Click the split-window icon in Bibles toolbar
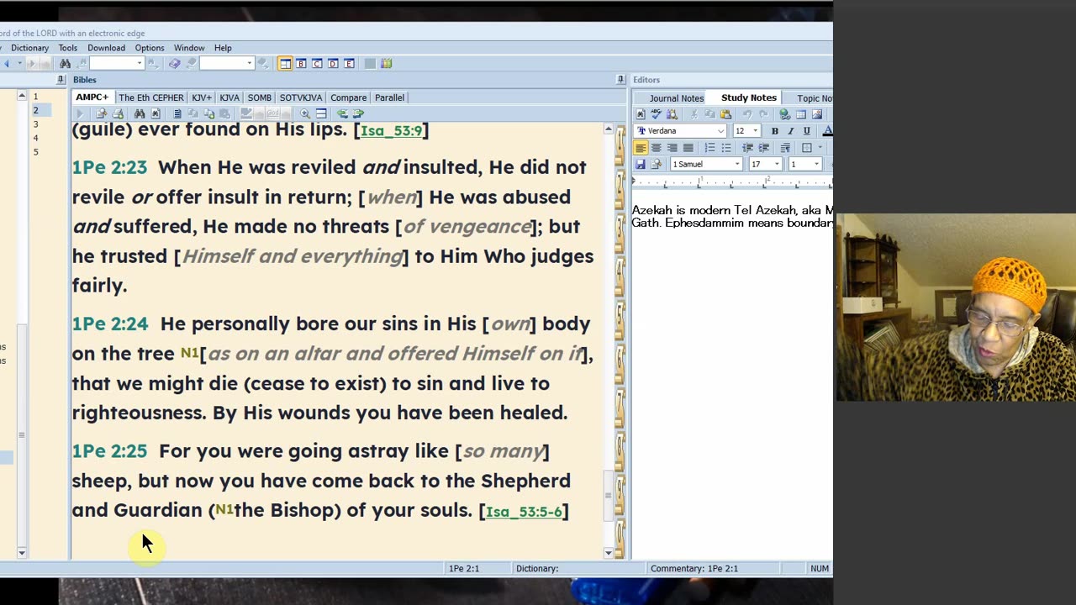 click(x=321, y=113)
